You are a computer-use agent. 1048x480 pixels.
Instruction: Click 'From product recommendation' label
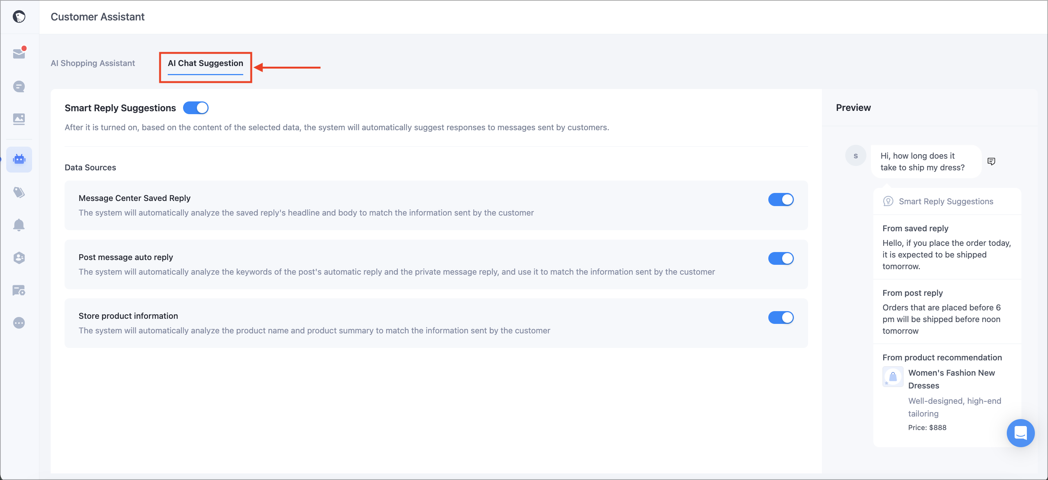[942, 357]
